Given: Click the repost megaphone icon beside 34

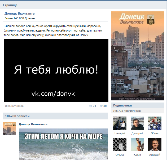Looking at the screenshot, I should coord(90,106).
